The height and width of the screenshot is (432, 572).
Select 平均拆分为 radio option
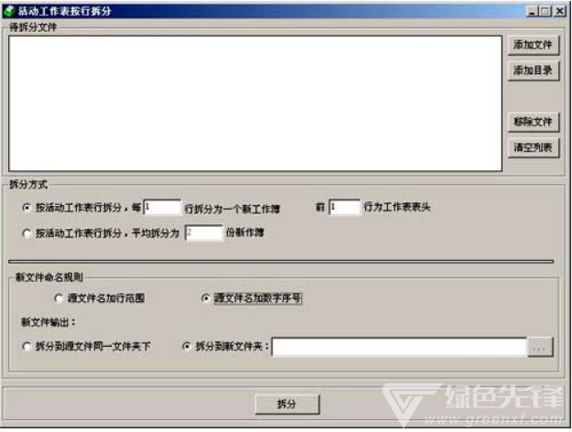[27, 233]
